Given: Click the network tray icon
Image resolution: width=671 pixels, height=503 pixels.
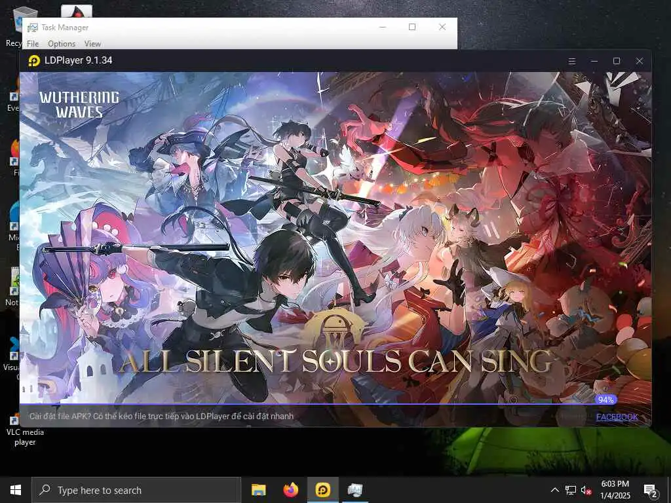Looking at the screenshot, I should 571,490.
